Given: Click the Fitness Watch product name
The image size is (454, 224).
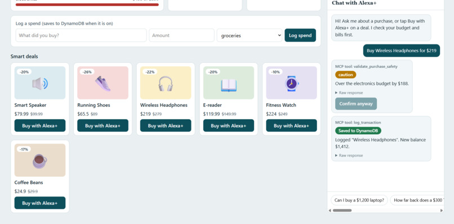Looking at the screenshot, I should click(281, 105).
